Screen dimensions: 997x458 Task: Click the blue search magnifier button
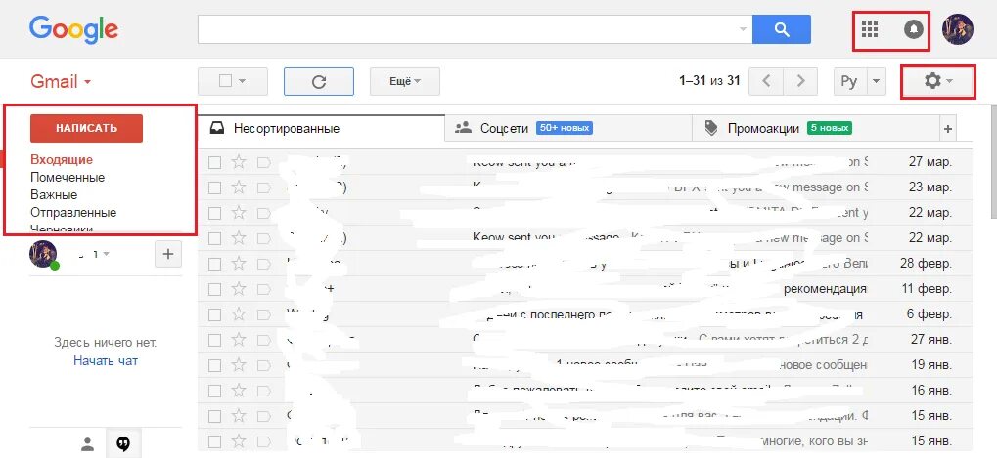pos(782,29)
